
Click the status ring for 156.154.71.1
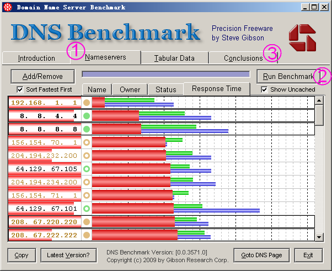tap(87, 195)
